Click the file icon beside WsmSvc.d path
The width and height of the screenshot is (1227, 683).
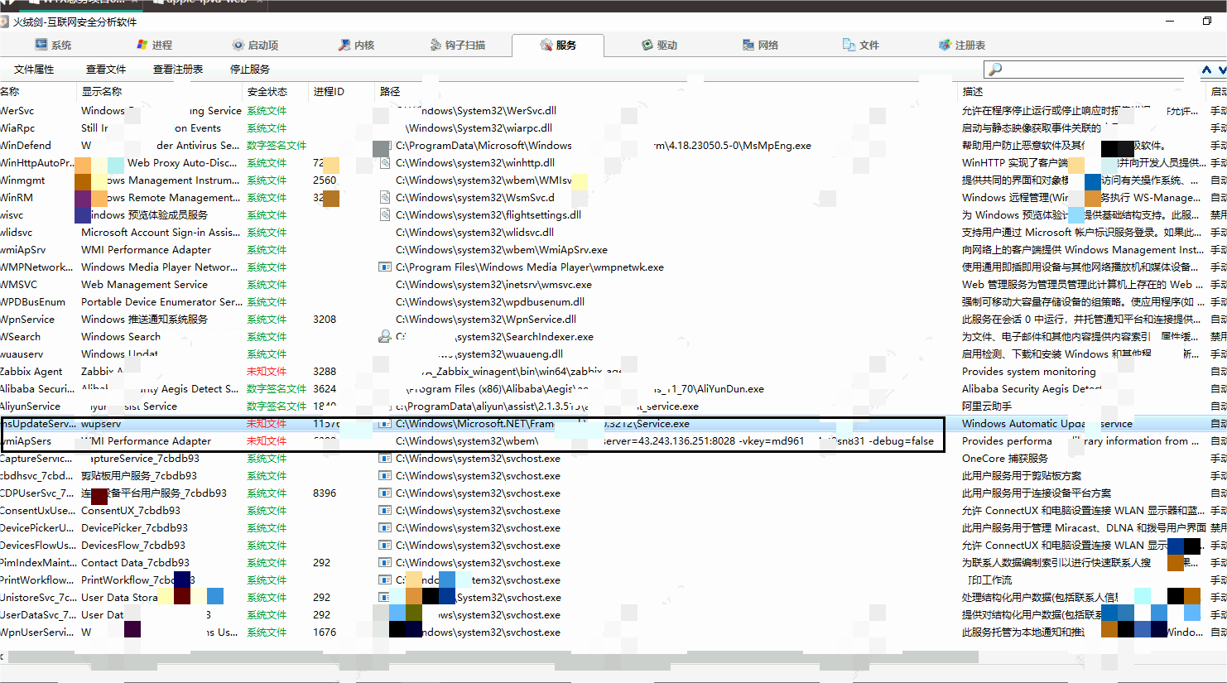[x=385, y=198]
